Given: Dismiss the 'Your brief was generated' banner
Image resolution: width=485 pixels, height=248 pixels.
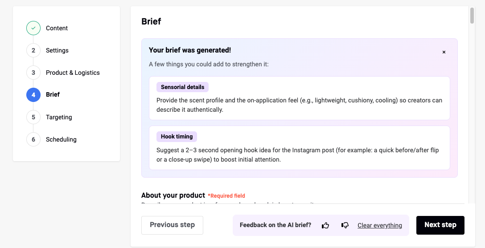Looking at the screenshot, I should tap(444, 52).
